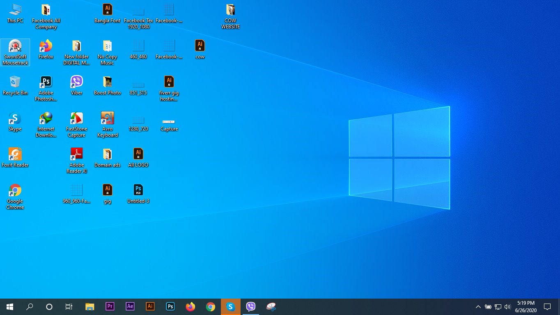Select the gig Illustrator file
560x315 pixels.
click(108, 194)
